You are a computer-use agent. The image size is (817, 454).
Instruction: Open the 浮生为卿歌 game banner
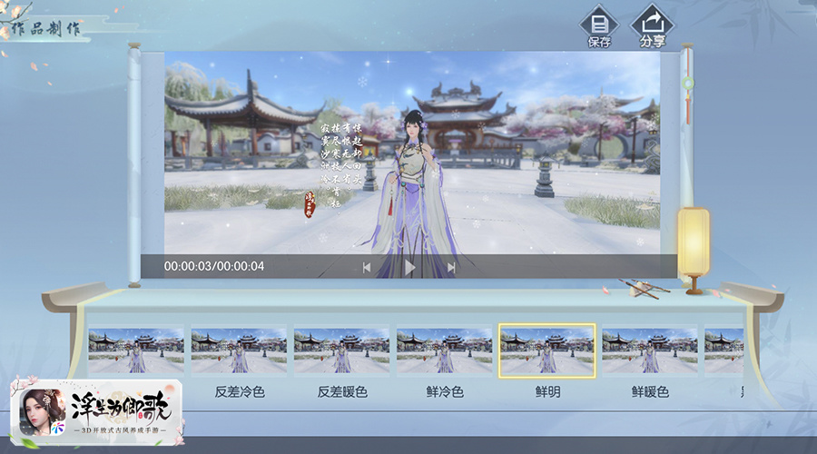coord(96,412)
